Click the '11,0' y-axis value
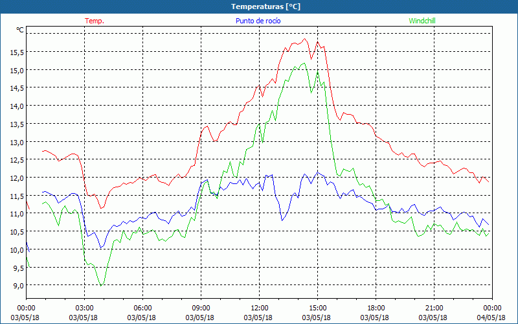The image size is (518, 324). pyautogui.click(x=17, y=214)
